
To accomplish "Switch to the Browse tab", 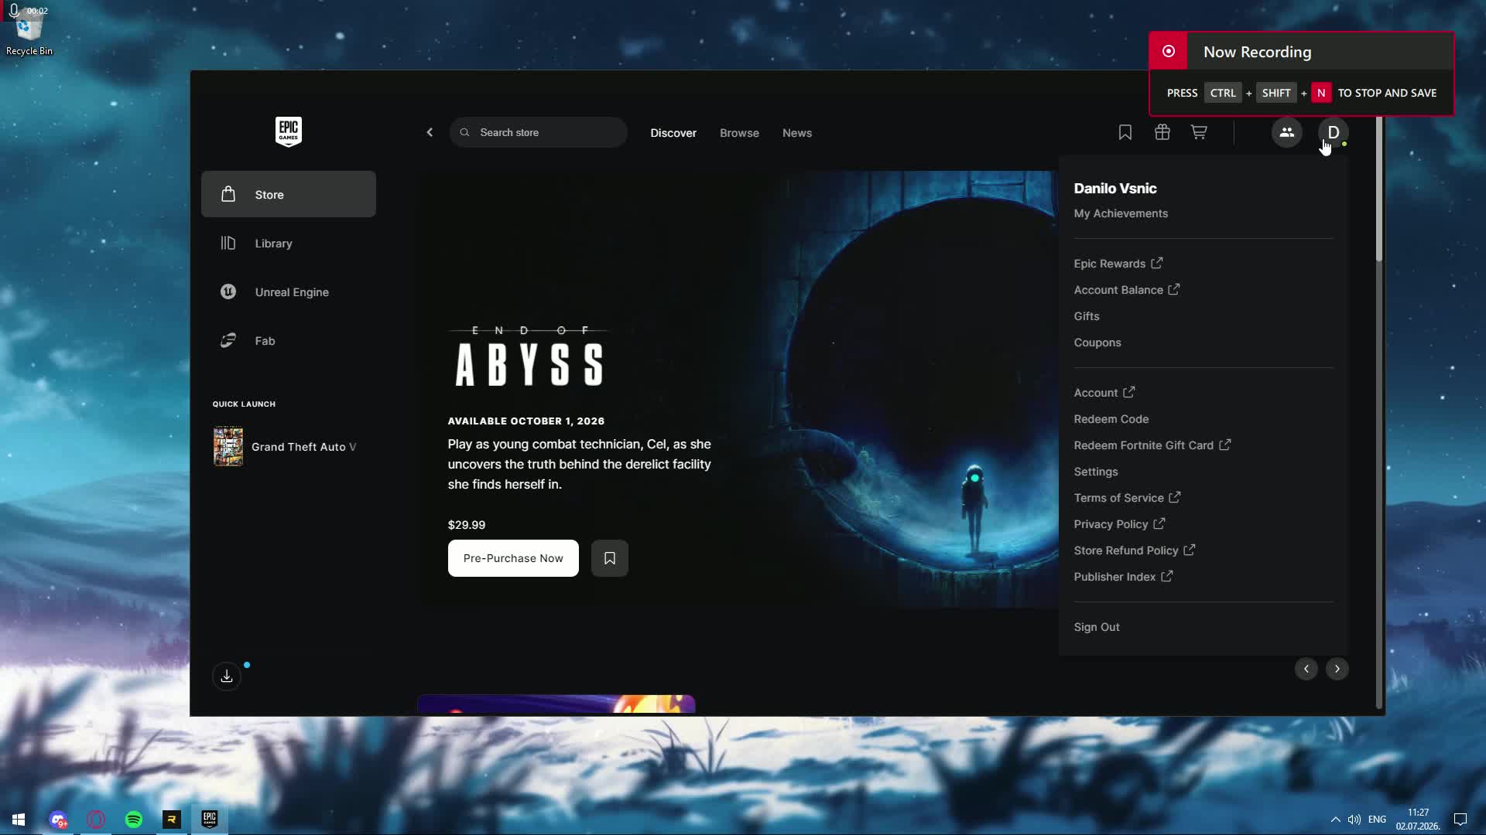I will [x=739, y=133].
